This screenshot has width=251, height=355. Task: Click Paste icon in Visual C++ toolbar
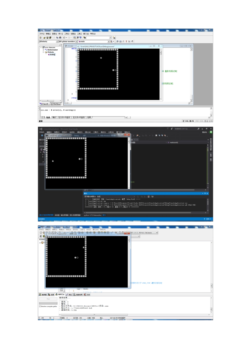[x=60, y=38]
